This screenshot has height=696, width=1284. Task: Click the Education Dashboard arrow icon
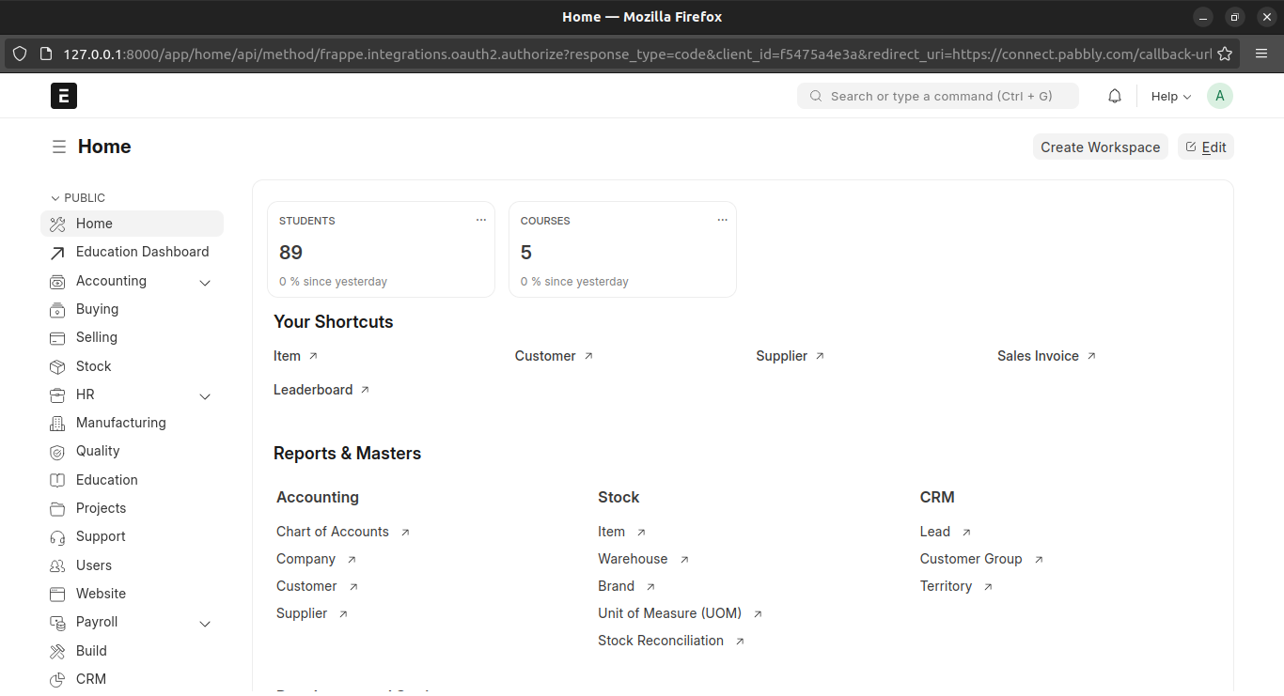pyautogui.click(x=57, y=253)
